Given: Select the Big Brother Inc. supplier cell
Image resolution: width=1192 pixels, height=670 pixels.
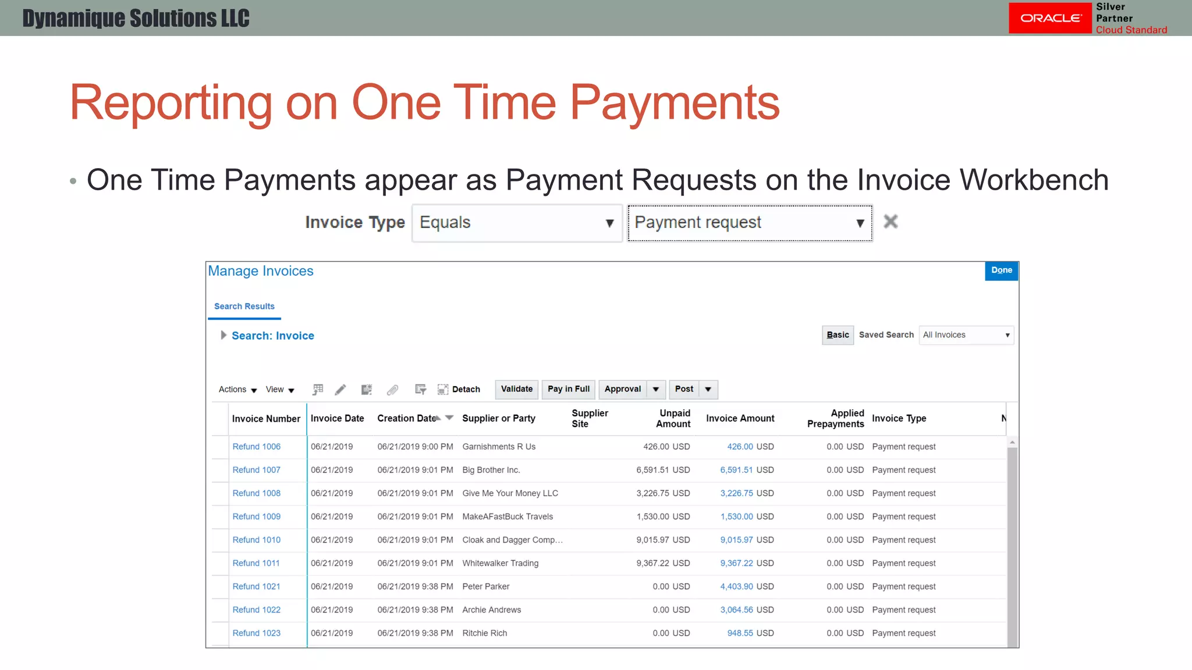Looking at the screenshot, I should (x=491, y=470).
